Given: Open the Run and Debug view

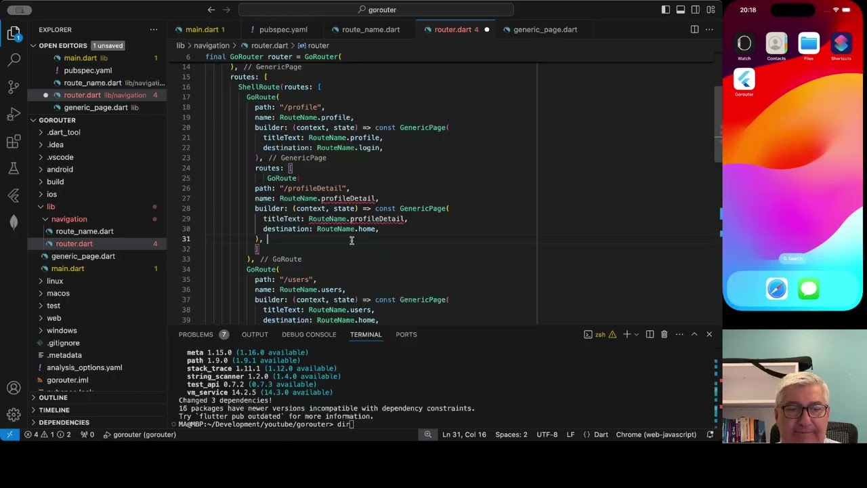Looking at the screenshot, I should [x=14, y=114].
